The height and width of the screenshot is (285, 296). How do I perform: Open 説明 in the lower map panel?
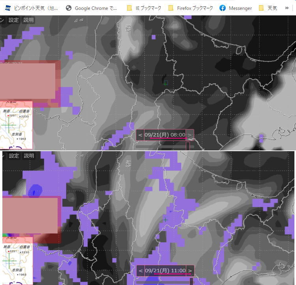pos(28,156)
